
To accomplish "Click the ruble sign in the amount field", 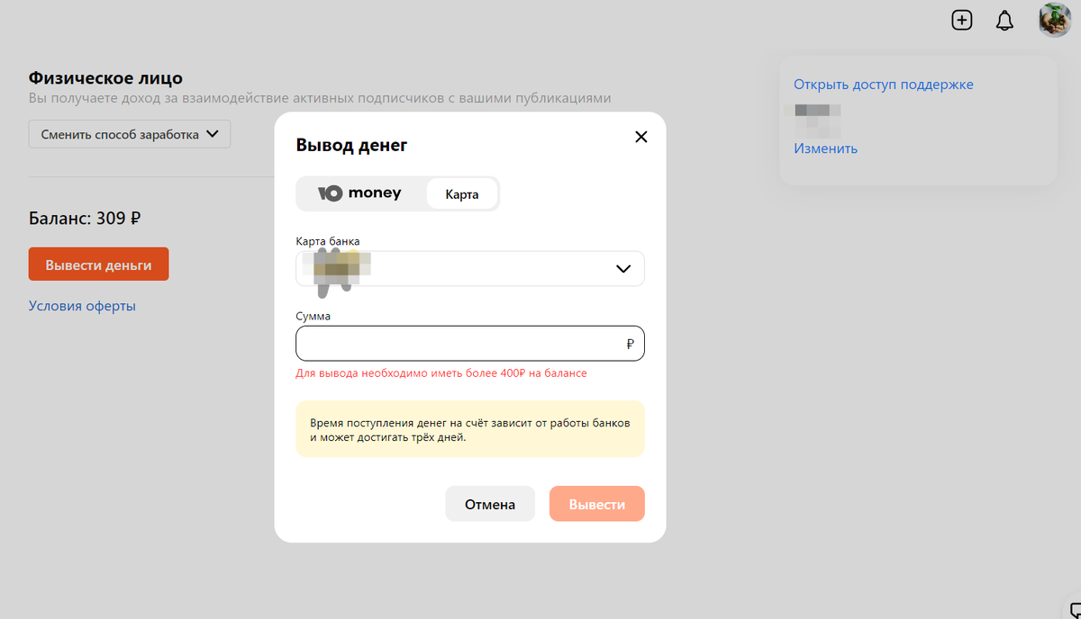I will 630,344.
